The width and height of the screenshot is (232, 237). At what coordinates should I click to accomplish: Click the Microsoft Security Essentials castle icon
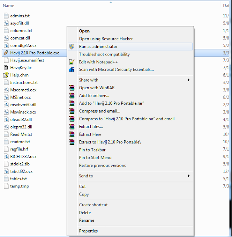71,69
